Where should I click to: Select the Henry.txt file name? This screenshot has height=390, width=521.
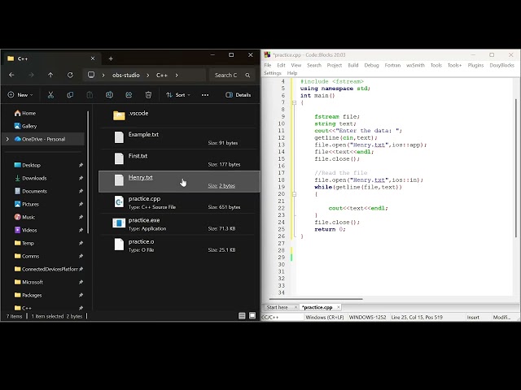point(140,177)
